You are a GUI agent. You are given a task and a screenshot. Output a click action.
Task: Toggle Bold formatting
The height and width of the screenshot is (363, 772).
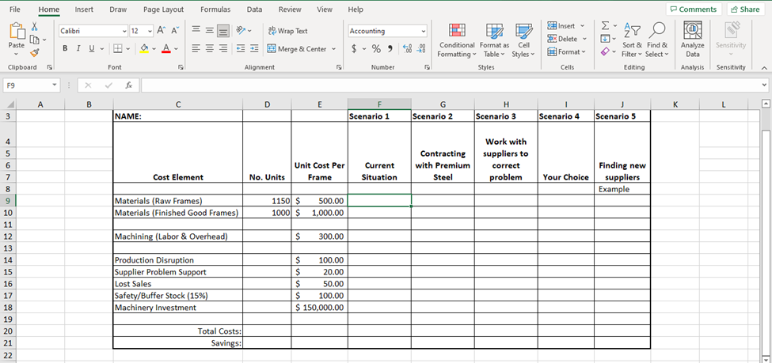tap(65, 49)
